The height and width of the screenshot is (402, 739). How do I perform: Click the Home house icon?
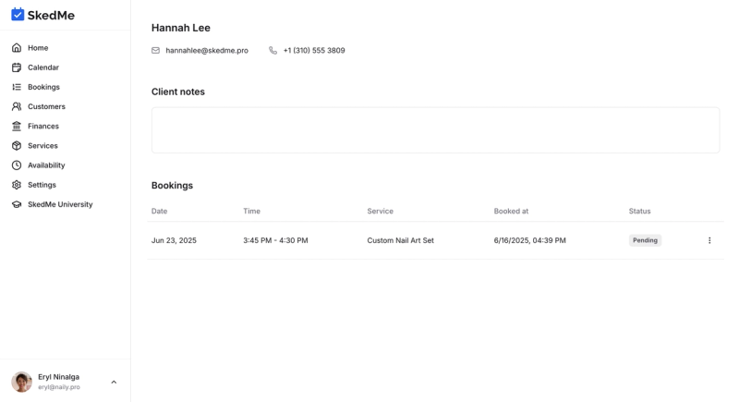tap(17, 48)
